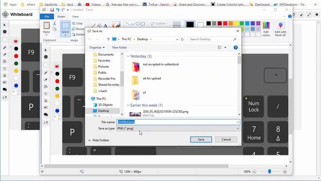Zoom out with the minus button in Paint
This screenshot has width=321, height=181.
[254, 171]
